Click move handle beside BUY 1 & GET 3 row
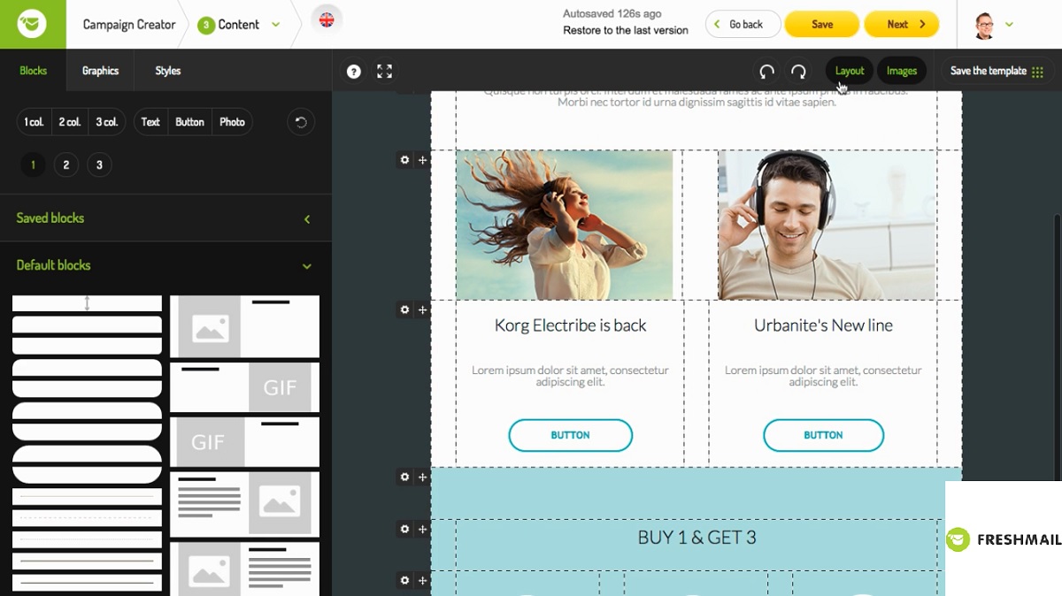The image size is (1062, 596). click(x=422, y=529)
